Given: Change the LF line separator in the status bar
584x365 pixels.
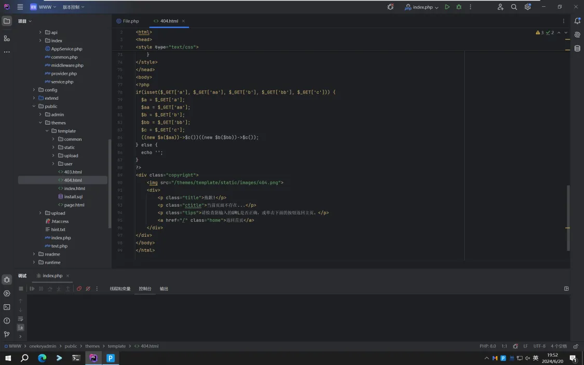Looking at the screenshot, I should (x=525, y=346).
